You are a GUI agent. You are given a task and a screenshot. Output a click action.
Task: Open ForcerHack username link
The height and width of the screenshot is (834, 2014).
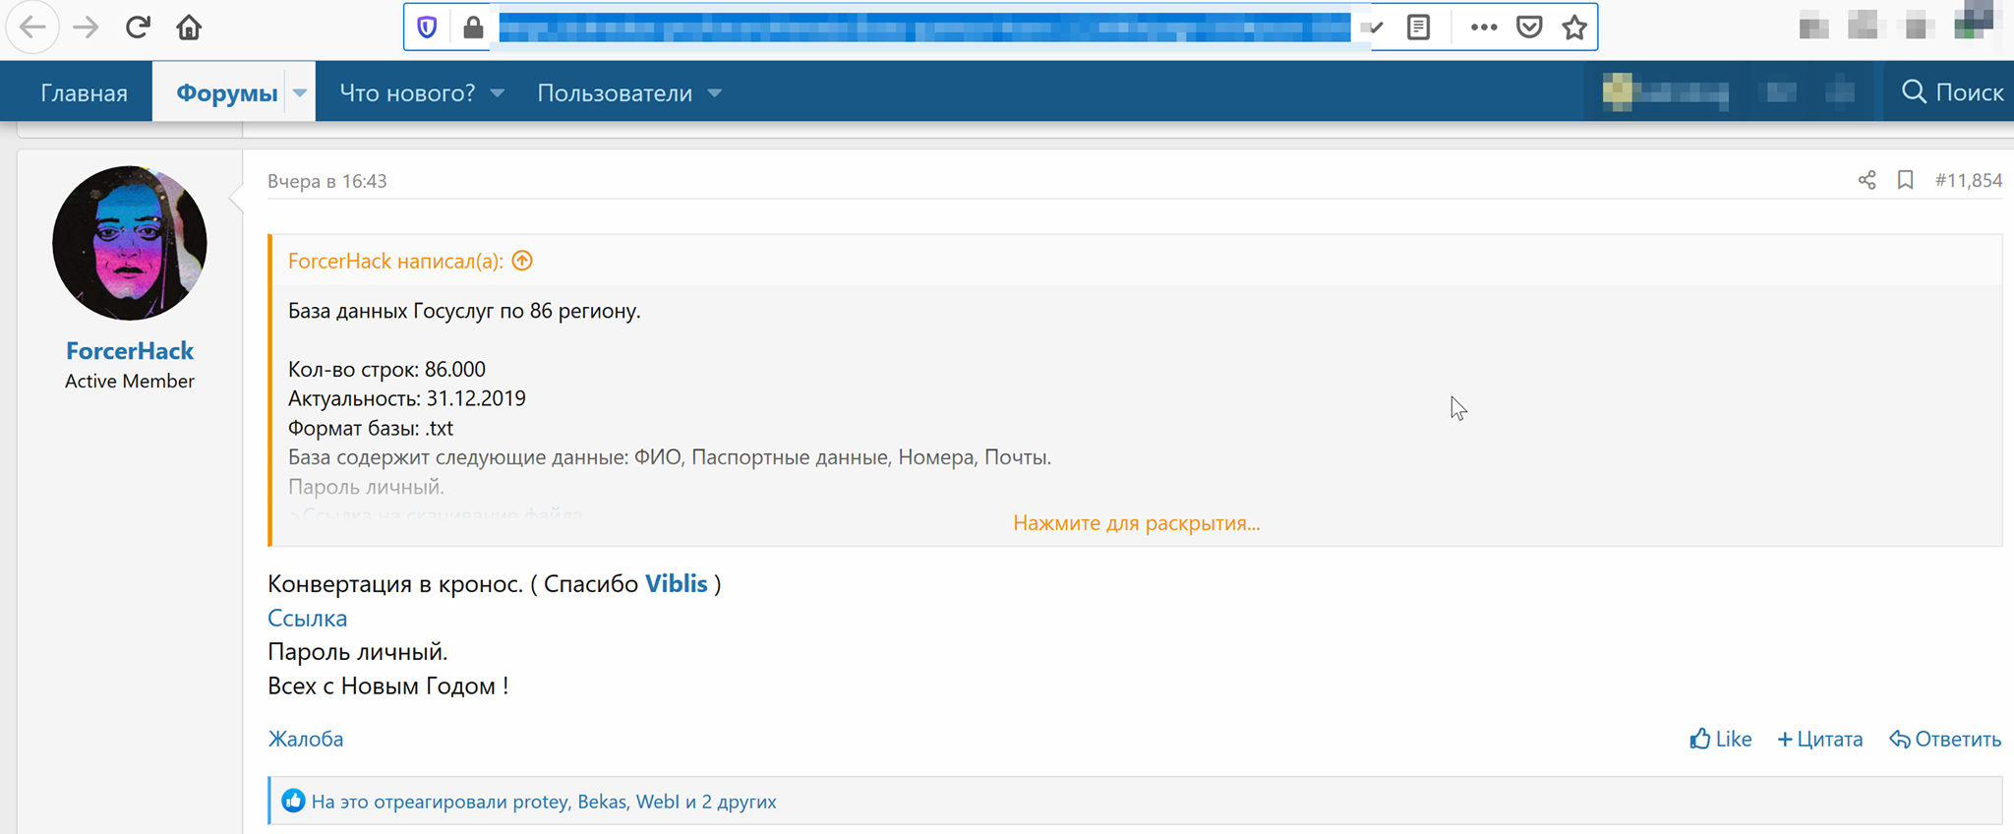point(130,351)
